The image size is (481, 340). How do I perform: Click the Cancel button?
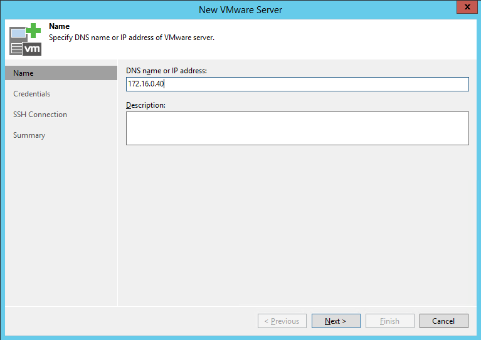[x=443, y=321]
